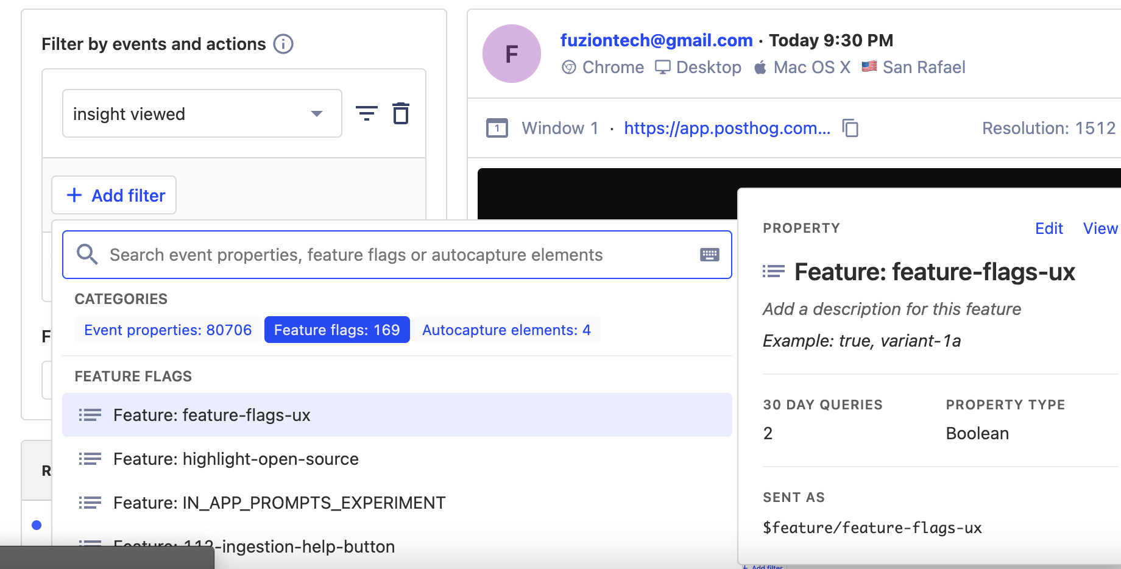Click the Window 1 icon
Screen dimensions: 1121x569
coord(497,128)
